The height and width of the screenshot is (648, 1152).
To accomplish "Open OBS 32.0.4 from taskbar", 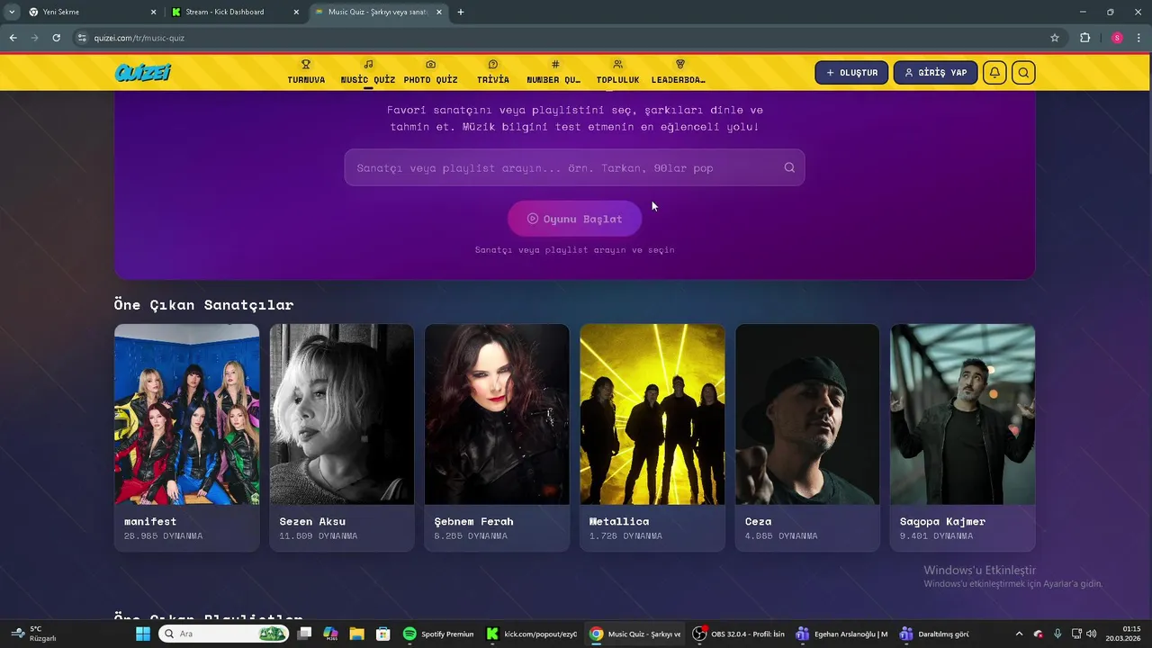I will (x=740, y=634).
